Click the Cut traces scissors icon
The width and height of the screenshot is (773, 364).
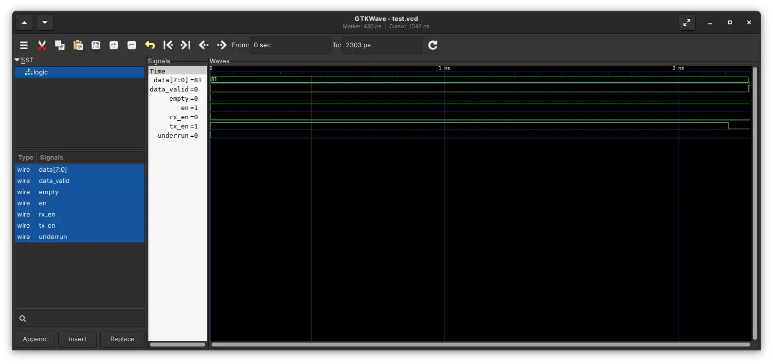coord(42,45)
